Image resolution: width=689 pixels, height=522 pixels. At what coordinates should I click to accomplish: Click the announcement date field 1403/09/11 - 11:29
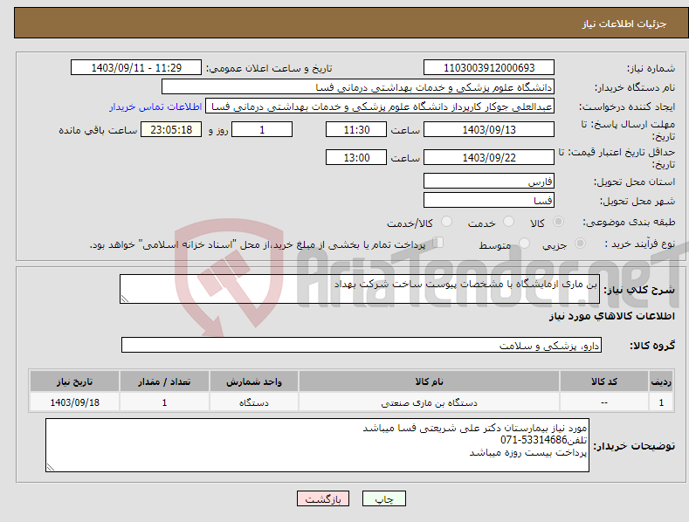pyautogui.click(x=135, y=68)
